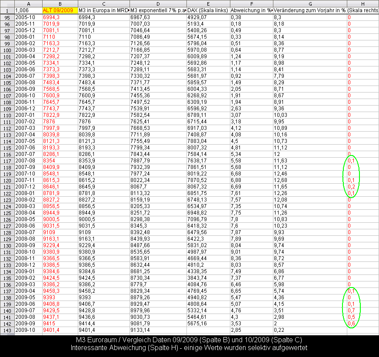
Task: Select column E header
Action: (x=208, y=3)
